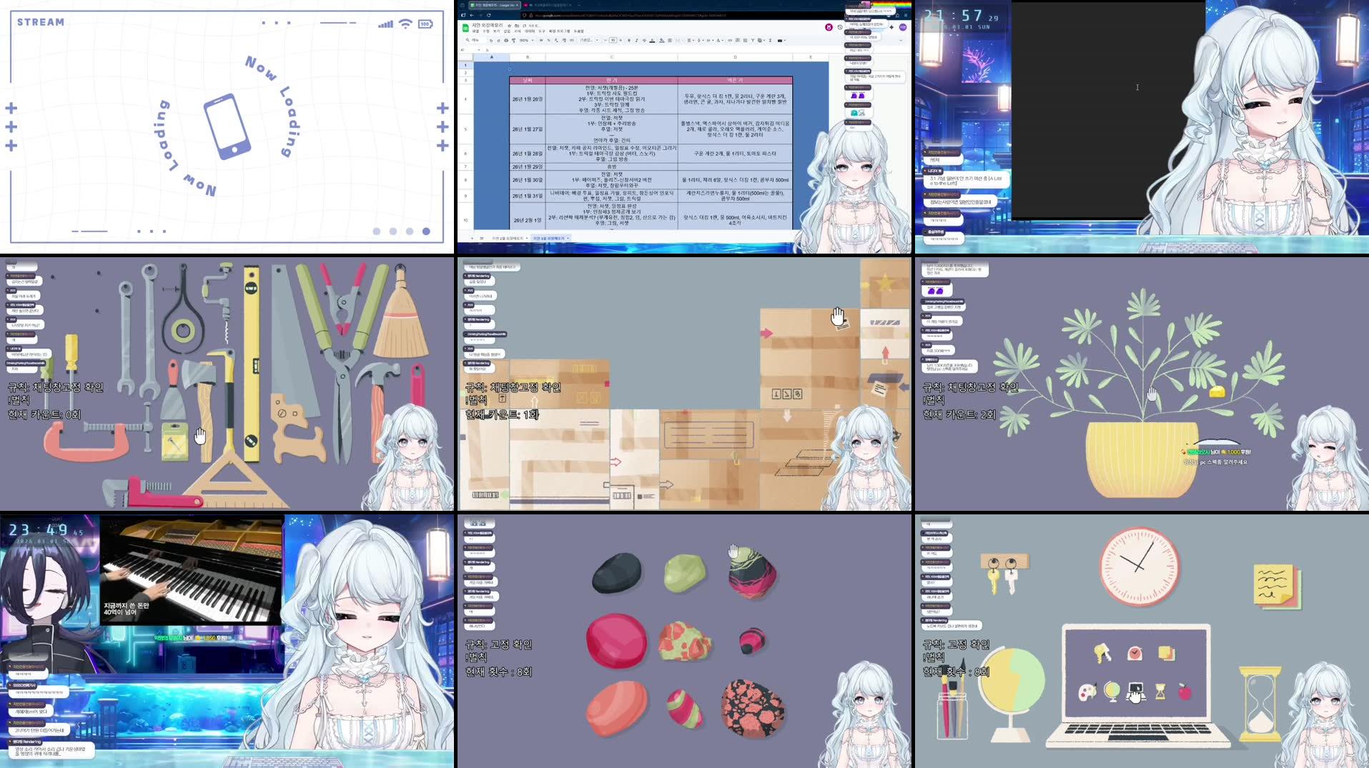Select the Print icon in the toolbar

(506, 40)
